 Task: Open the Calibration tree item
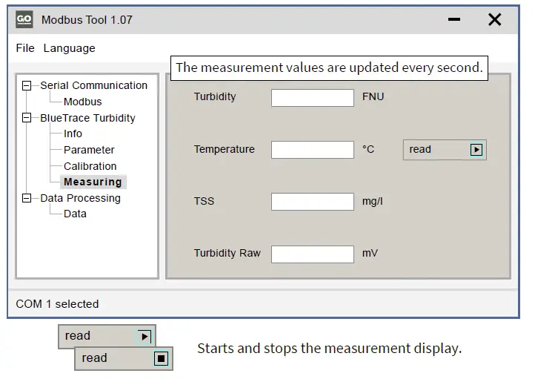click(90, 166)
